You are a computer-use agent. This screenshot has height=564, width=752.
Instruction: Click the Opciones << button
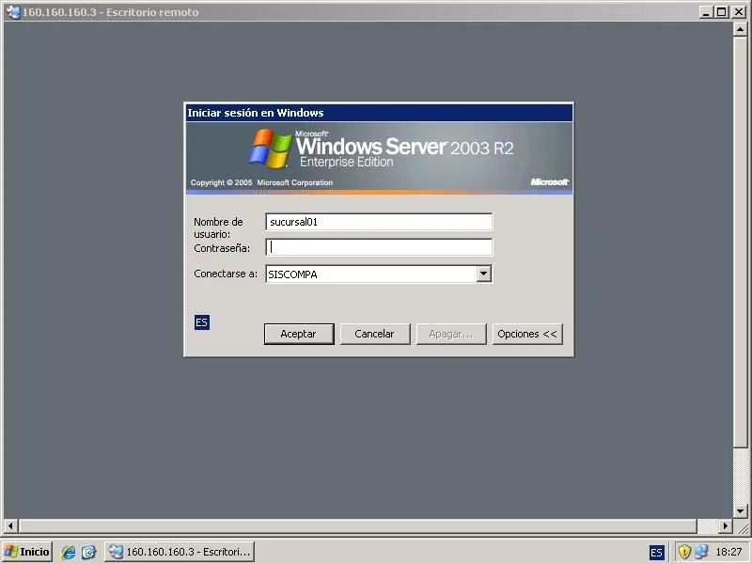[527, 334]
